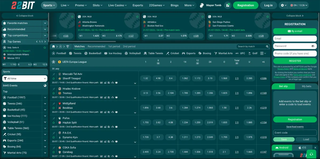Open the Total column dropdown
This screenshot has width=320, height=159.
point(237,63)
